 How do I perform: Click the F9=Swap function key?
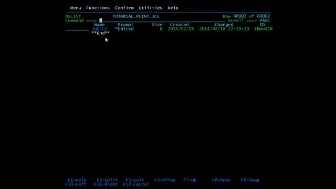(250, 180)
